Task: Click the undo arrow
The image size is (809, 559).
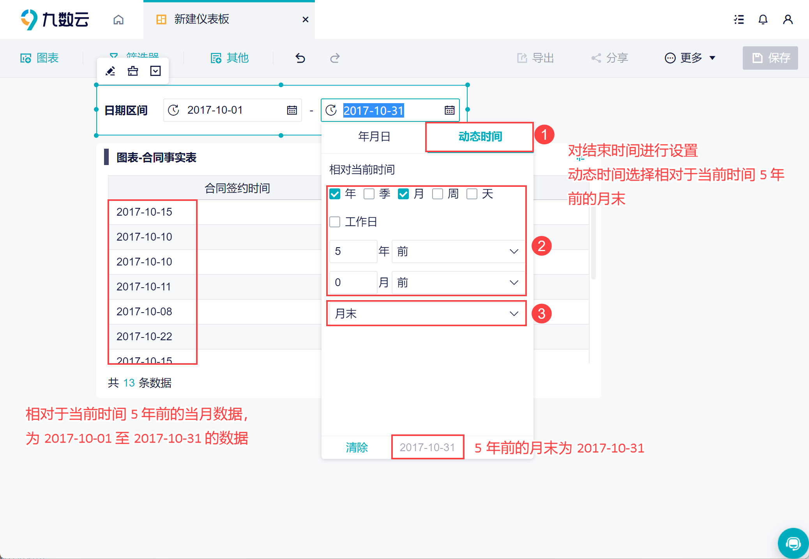Action: 300,58
